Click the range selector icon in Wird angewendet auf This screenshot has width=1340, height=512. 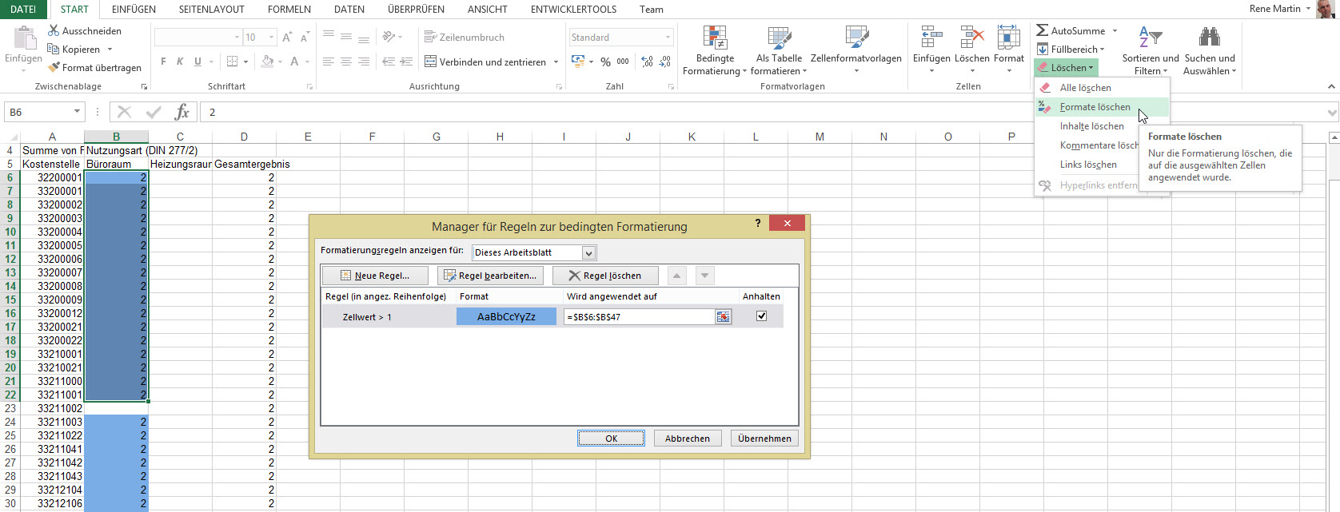coord(723,317)
